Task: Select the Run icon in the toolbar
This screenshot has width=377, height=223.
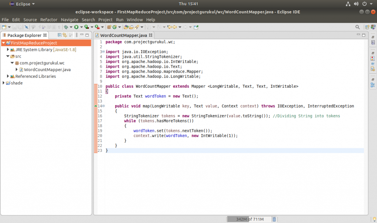Action: [76, 27]
